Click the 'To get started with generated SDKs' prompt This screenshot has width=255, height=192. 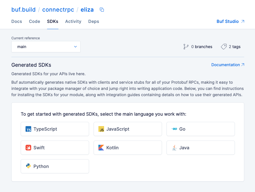coord(104,114)
